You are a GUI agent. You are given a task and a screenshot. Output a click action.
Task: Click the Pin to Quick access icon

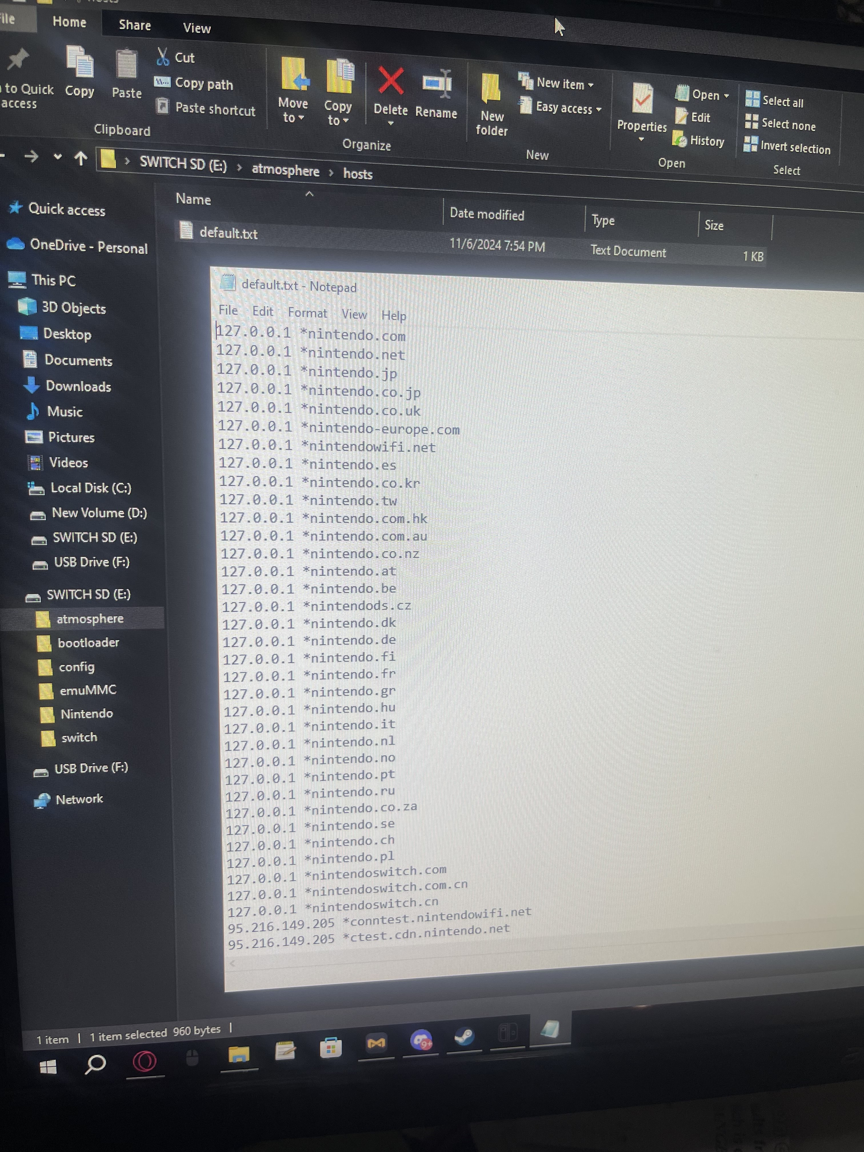pyautogui.click(x=18, y=60)
